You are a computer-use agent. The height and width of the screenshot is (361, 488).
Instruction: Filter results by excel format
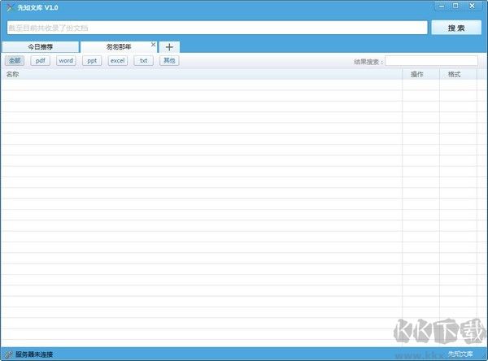(118, 60)
